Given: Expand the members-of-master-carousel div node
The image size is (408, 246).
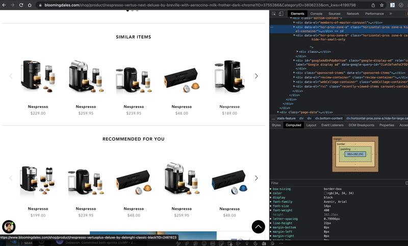Looking at the screenshot, I should click(x=294, y=22).
